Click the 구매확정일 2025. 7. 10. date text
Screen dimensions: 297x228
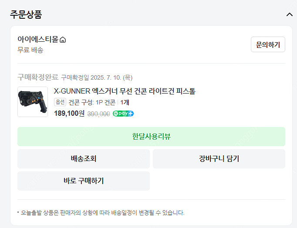[97, 77]
